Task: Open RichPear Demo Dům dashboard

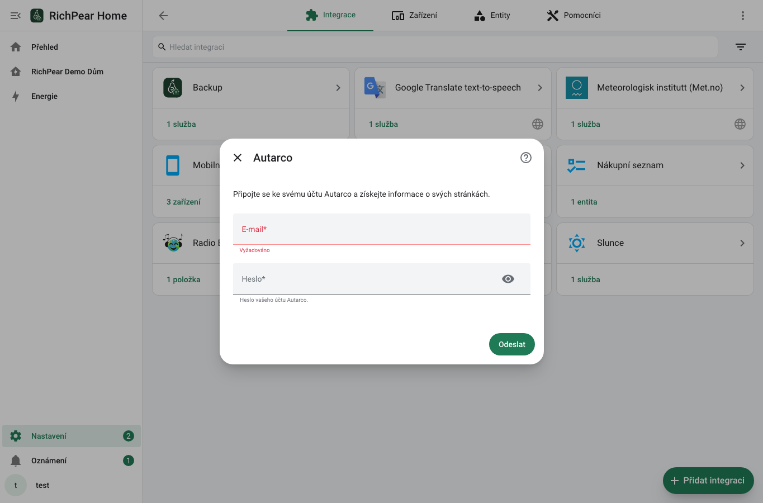Action: [72, 72]
